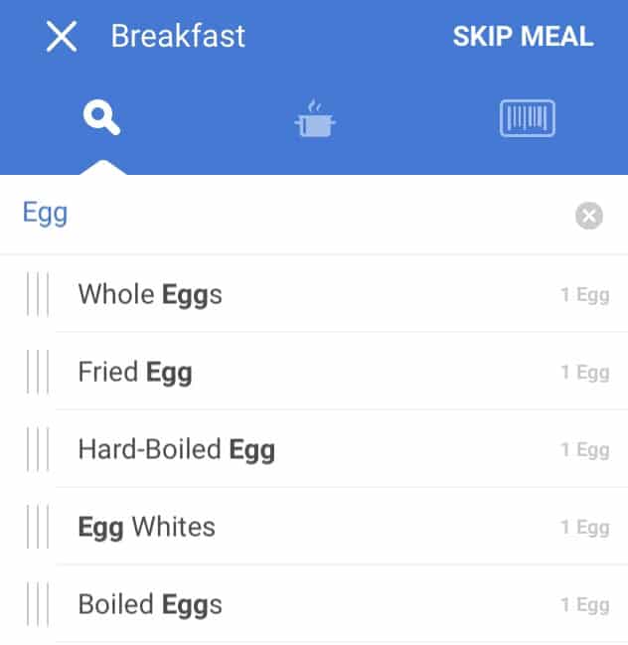Image resolution: width=628 pixels, height=645 pixels.
Task: Select Whole Eggs from results
Action: click(150, 294)
